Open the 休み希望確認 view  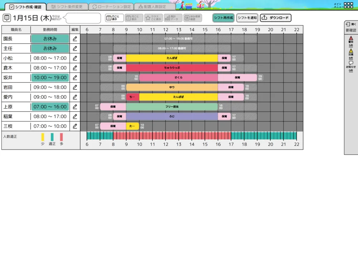point(193,18)
